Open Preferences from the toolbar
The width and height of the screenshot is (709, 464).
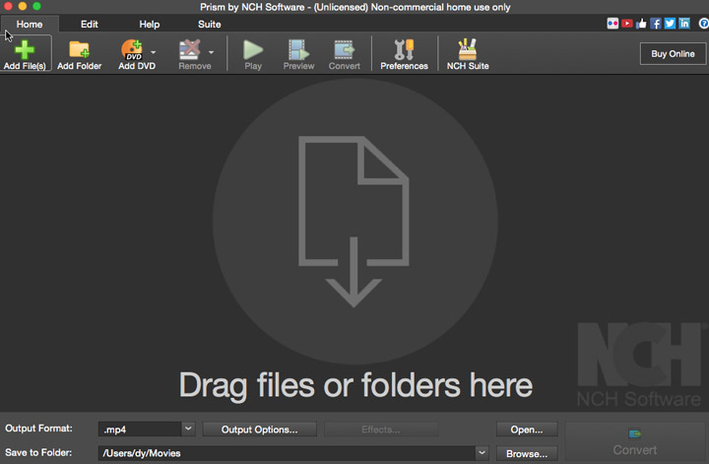[x=404, y=54]
